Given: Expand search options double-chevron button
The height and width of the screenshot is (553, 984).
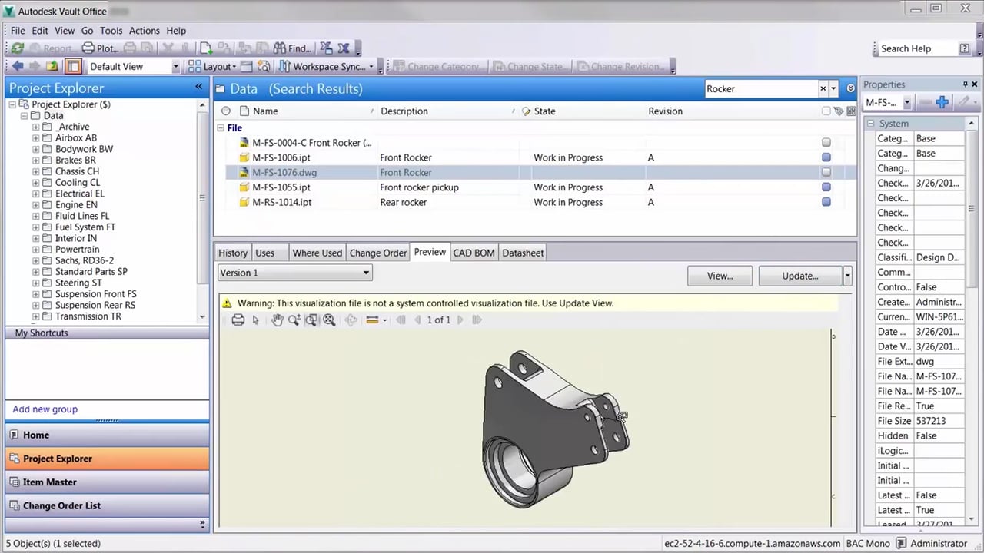Looking at the screenshot, I should [851, 88].
